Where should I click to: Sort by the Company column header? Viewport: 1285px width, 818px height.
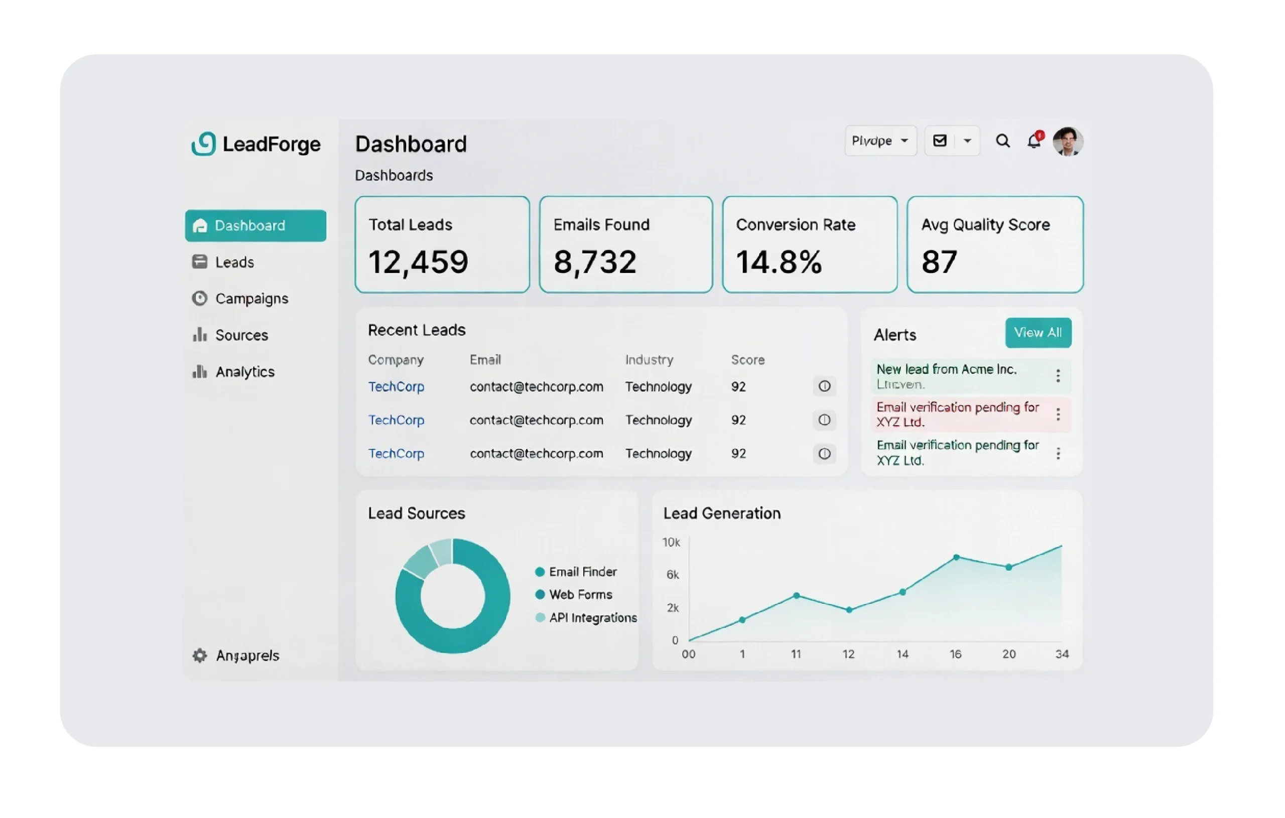pyautogui.click(x=396, y=360)
